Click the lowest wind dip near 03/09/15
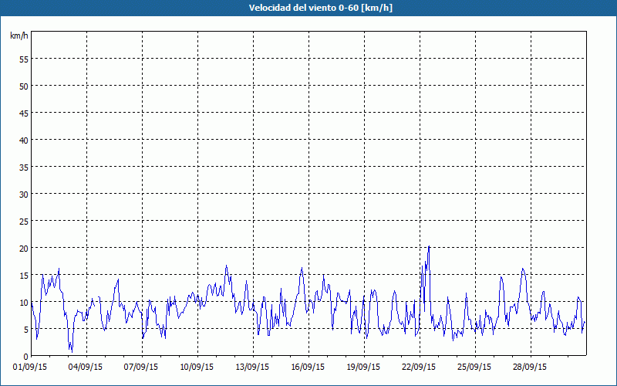This screenshot has width=617, height=386. pos(72,352)
